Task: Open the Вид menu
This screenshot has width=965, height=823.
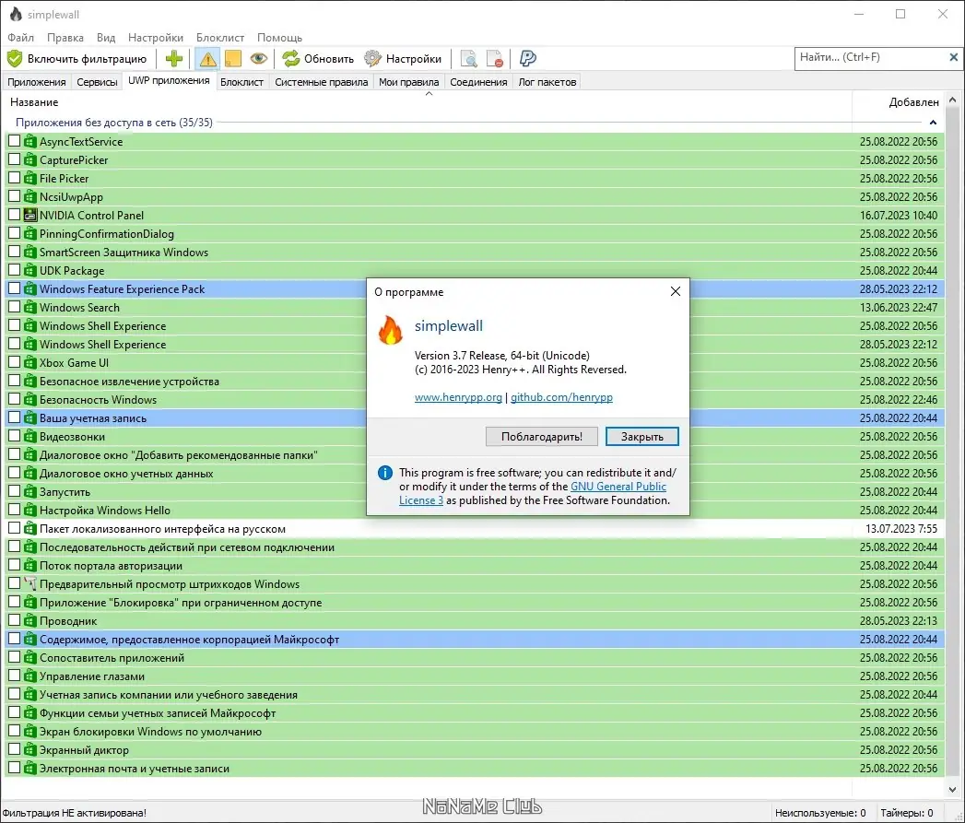Action: 106,38
